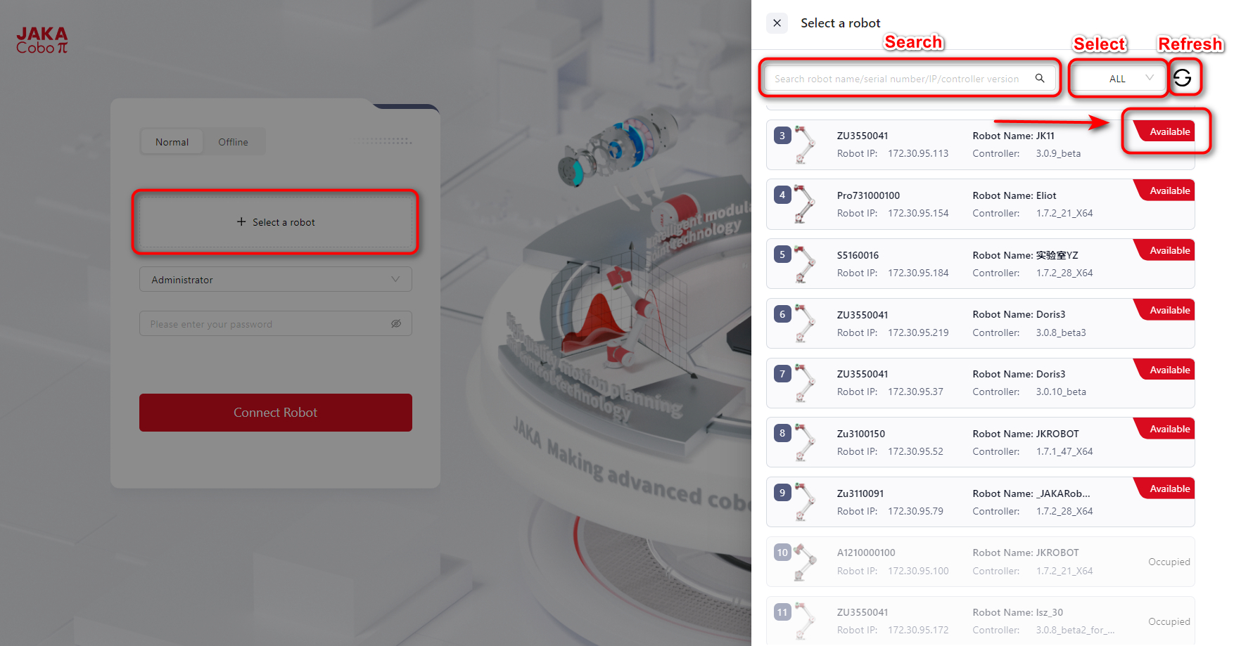Click the number 3 badge for JK11

tap(782, 136)
